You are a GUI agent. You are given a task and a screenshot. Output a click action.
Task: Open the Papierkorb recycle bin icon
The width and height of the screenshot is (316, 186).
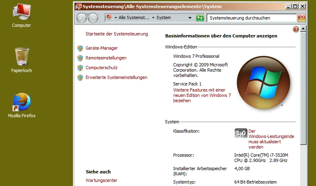[21, 60]
